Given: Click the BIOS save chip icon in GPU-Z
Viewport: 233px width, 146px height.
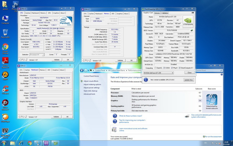Looking at the screenshot, I should (191, 30).
